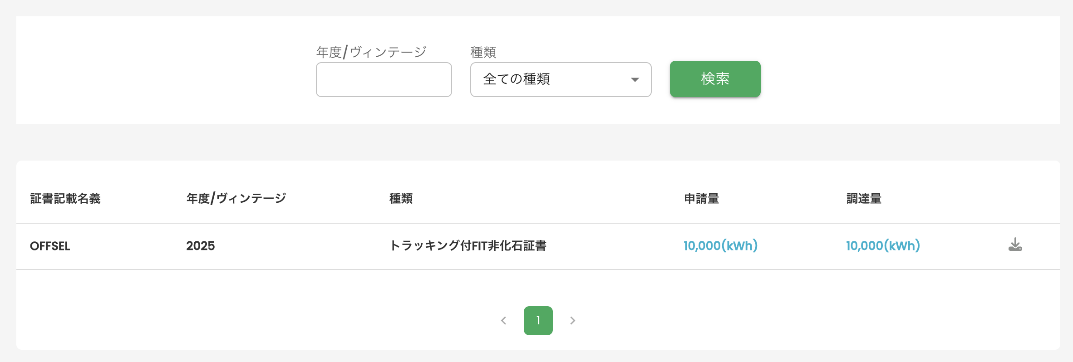Click the 年度/ヴィンテージ label above the filter input
Viewport: 1073px width, 362px height.
[x=371, y=52]
